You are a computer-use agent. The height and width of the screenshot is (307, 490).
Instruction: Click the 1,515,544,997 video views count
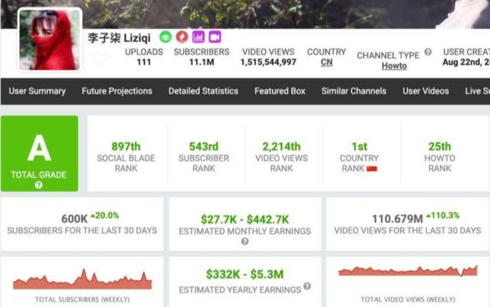(268, 62)
